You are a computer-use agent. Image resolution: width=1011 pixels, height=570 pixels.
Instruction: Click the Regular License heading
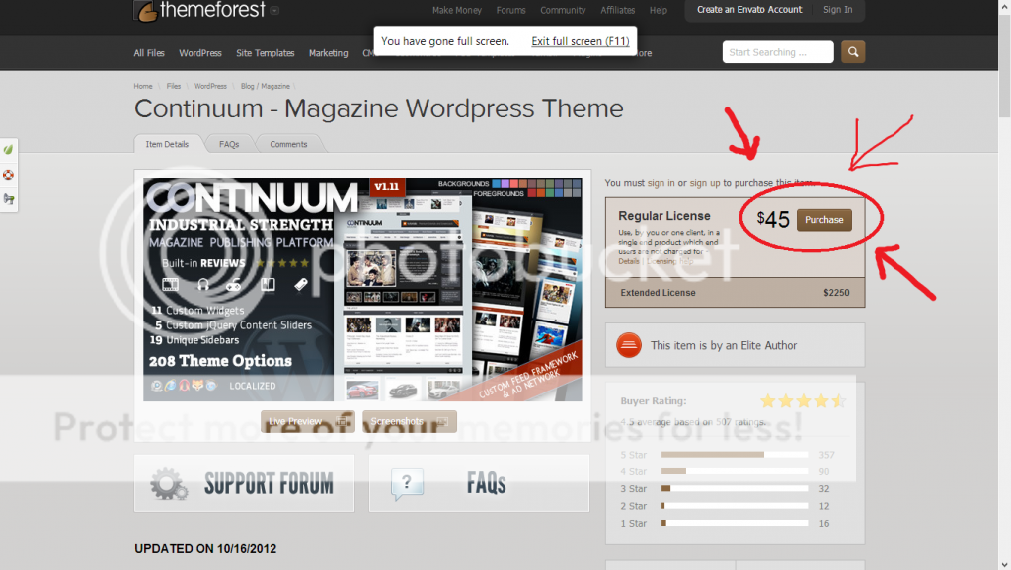pos(664,216)
